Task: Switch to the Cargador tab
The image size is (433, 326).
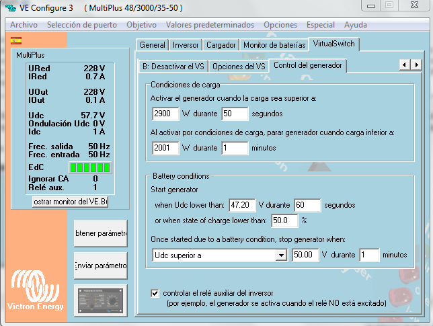Action: coord(221,45)
